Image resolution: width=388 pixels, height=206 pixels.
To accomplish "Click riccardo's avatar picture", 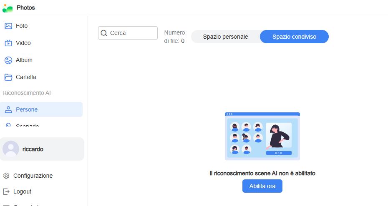I will 11,149.
